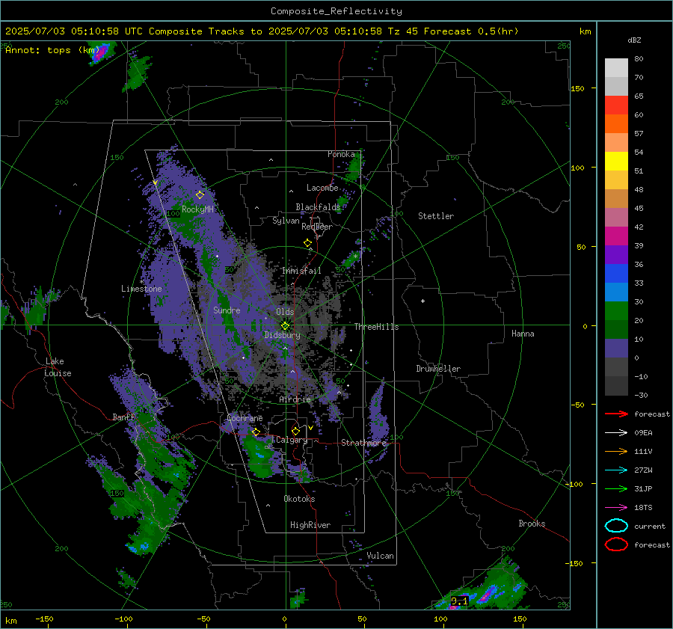The height and width of the screenshot is (629, 673).
Task: Click the Sylvan label near RedDeer
Action: [x=286, y=221]
